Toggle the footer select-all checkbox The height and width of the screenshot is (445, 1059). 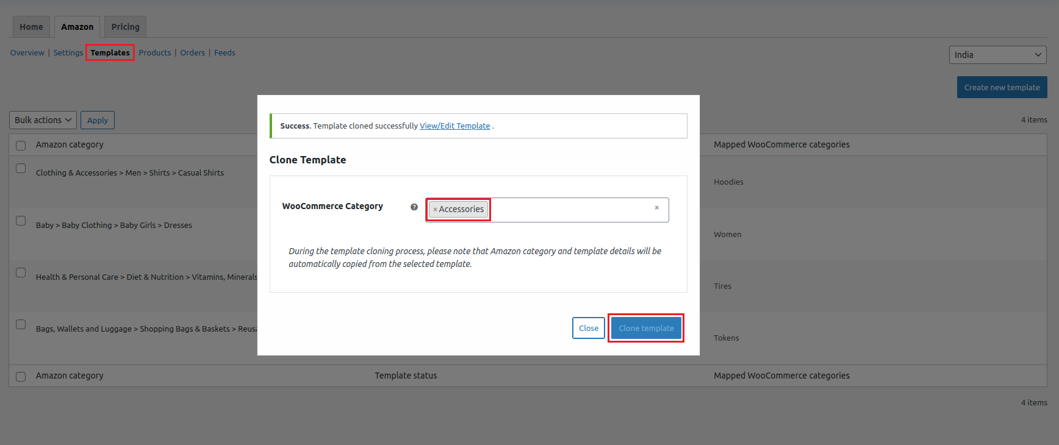pos(21,377)
